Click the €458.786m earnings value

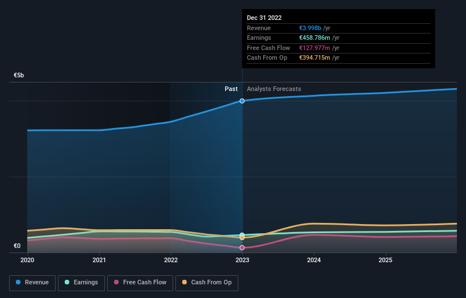coord(314,38)
